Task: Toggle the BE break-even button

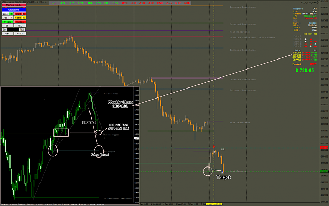Action: 7,26
